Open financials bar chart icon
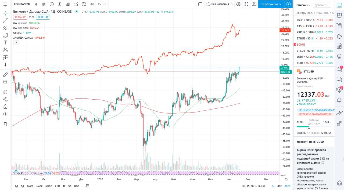This screenshot has height=190, width=344. [68, 4]
